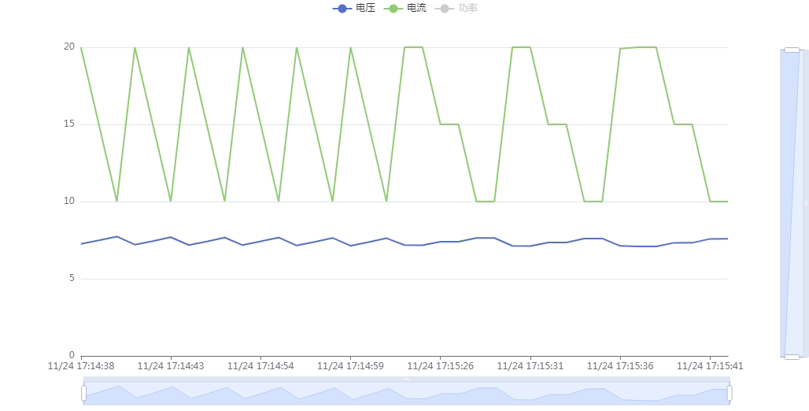Screen dimensions: 809x411
Task: Click x-axis label 11/24 17:15:26
Action: 440,366
